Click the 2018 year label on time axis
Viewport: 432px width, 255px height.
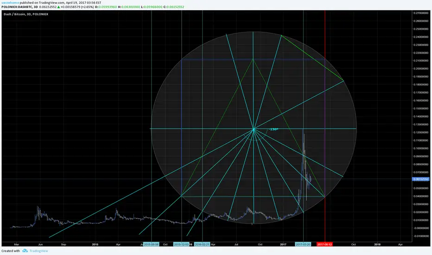(x=377, y=244)
